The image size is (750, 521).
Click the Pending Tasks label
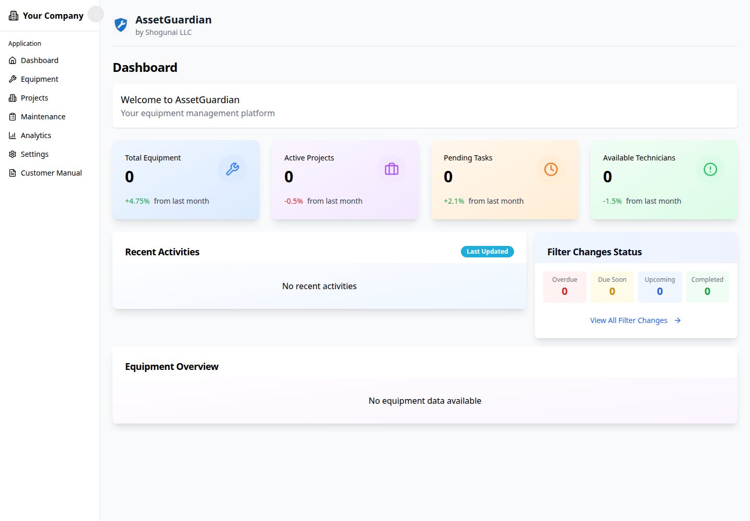coord(468,158)
